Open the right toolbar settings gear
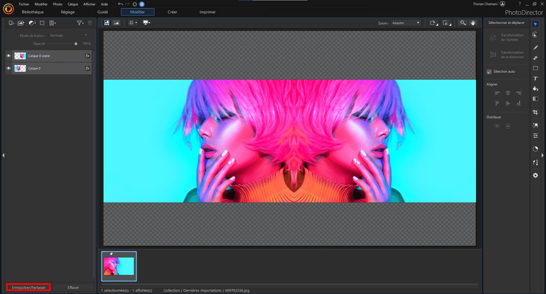The image size is (546, 294). (535, 175)
